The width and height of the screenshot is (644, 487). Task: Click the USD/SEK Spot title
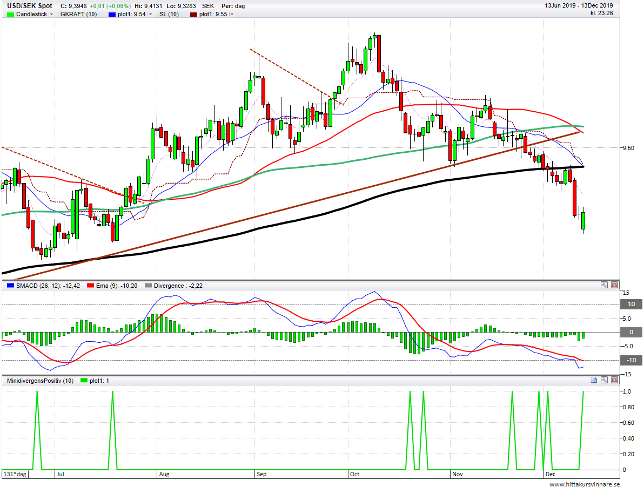[30, 6]
